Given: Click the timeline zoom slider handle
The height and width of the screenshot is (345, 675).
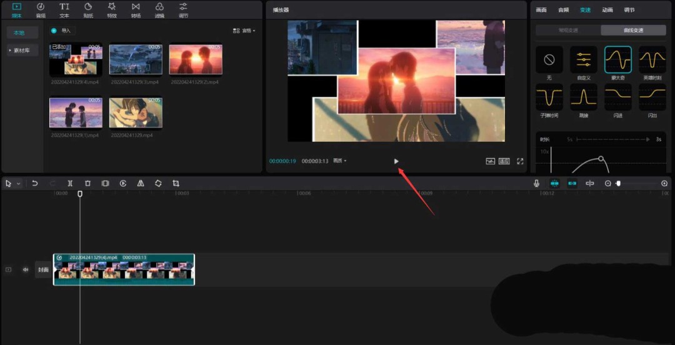Looking at the screenshot, I should pyautogui.click(x=618, y=183).
